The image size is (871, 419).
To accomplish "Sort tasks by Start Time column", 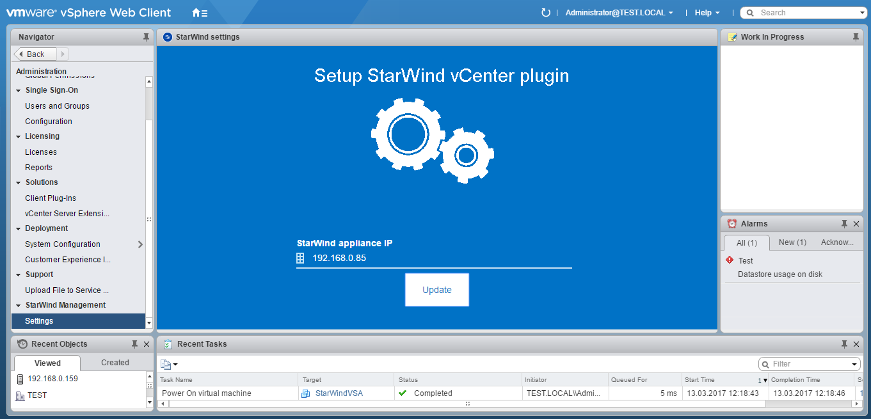I will 724,380.
